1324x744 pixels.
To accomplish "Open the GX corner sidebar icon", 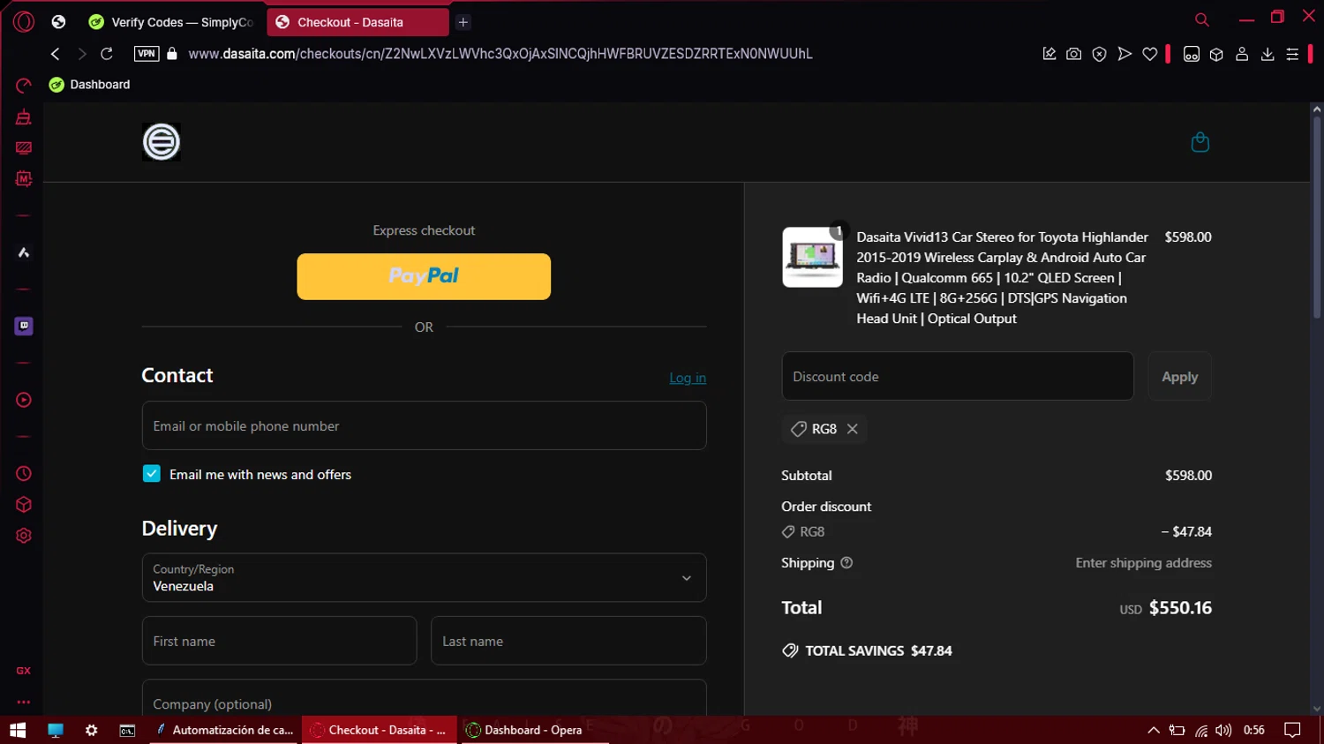I will [24, 671].
